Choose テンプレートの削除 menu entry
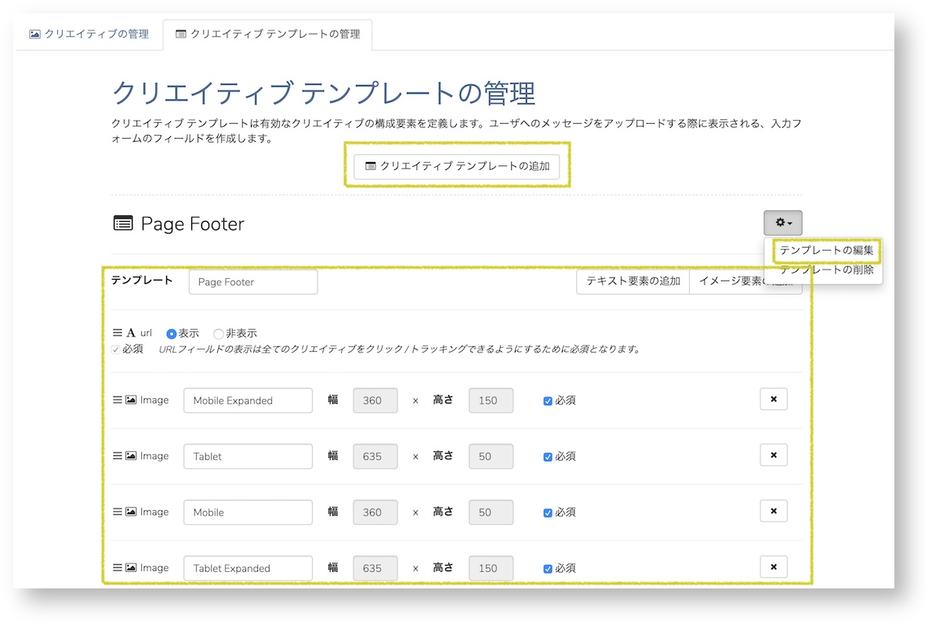 [x=826, y=270]
